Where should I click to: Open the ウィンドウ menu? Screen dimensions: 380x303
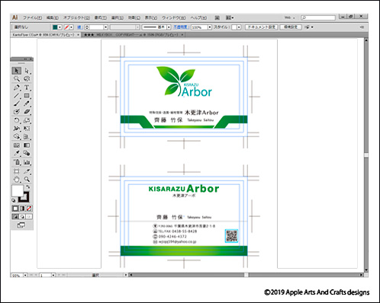tap(174, 18)
